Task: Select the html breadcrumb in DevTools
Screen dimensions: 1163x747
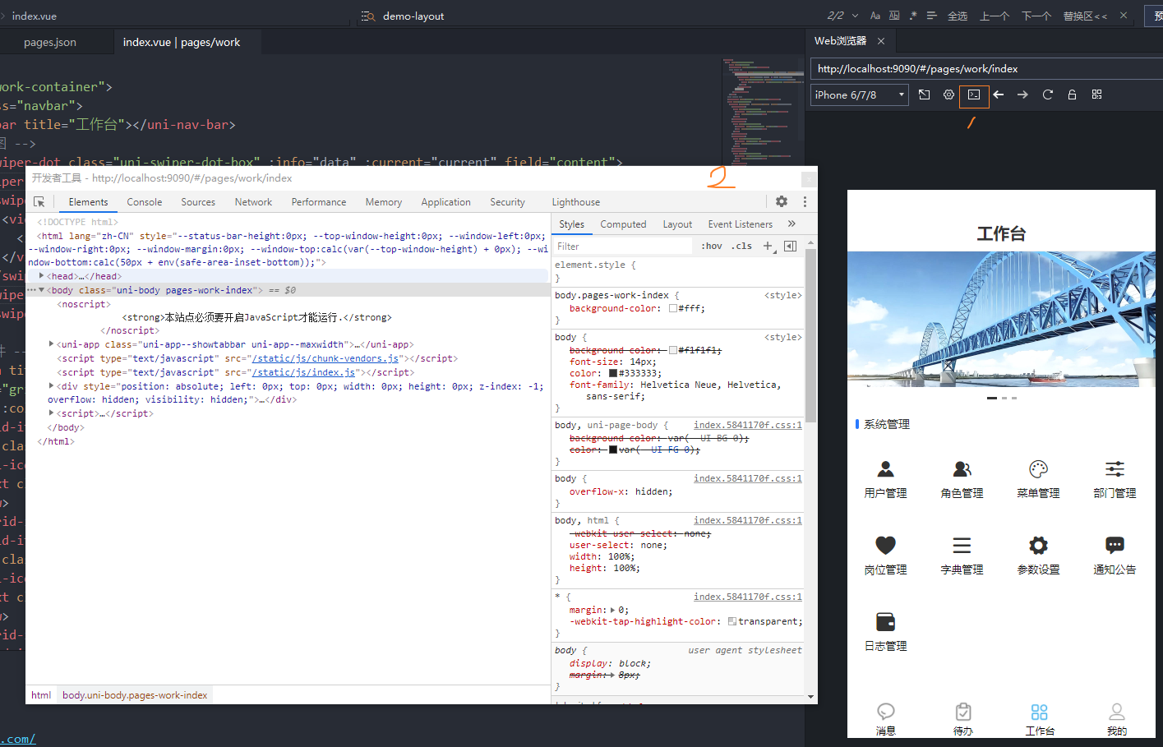Action: [x=41, y=695]
